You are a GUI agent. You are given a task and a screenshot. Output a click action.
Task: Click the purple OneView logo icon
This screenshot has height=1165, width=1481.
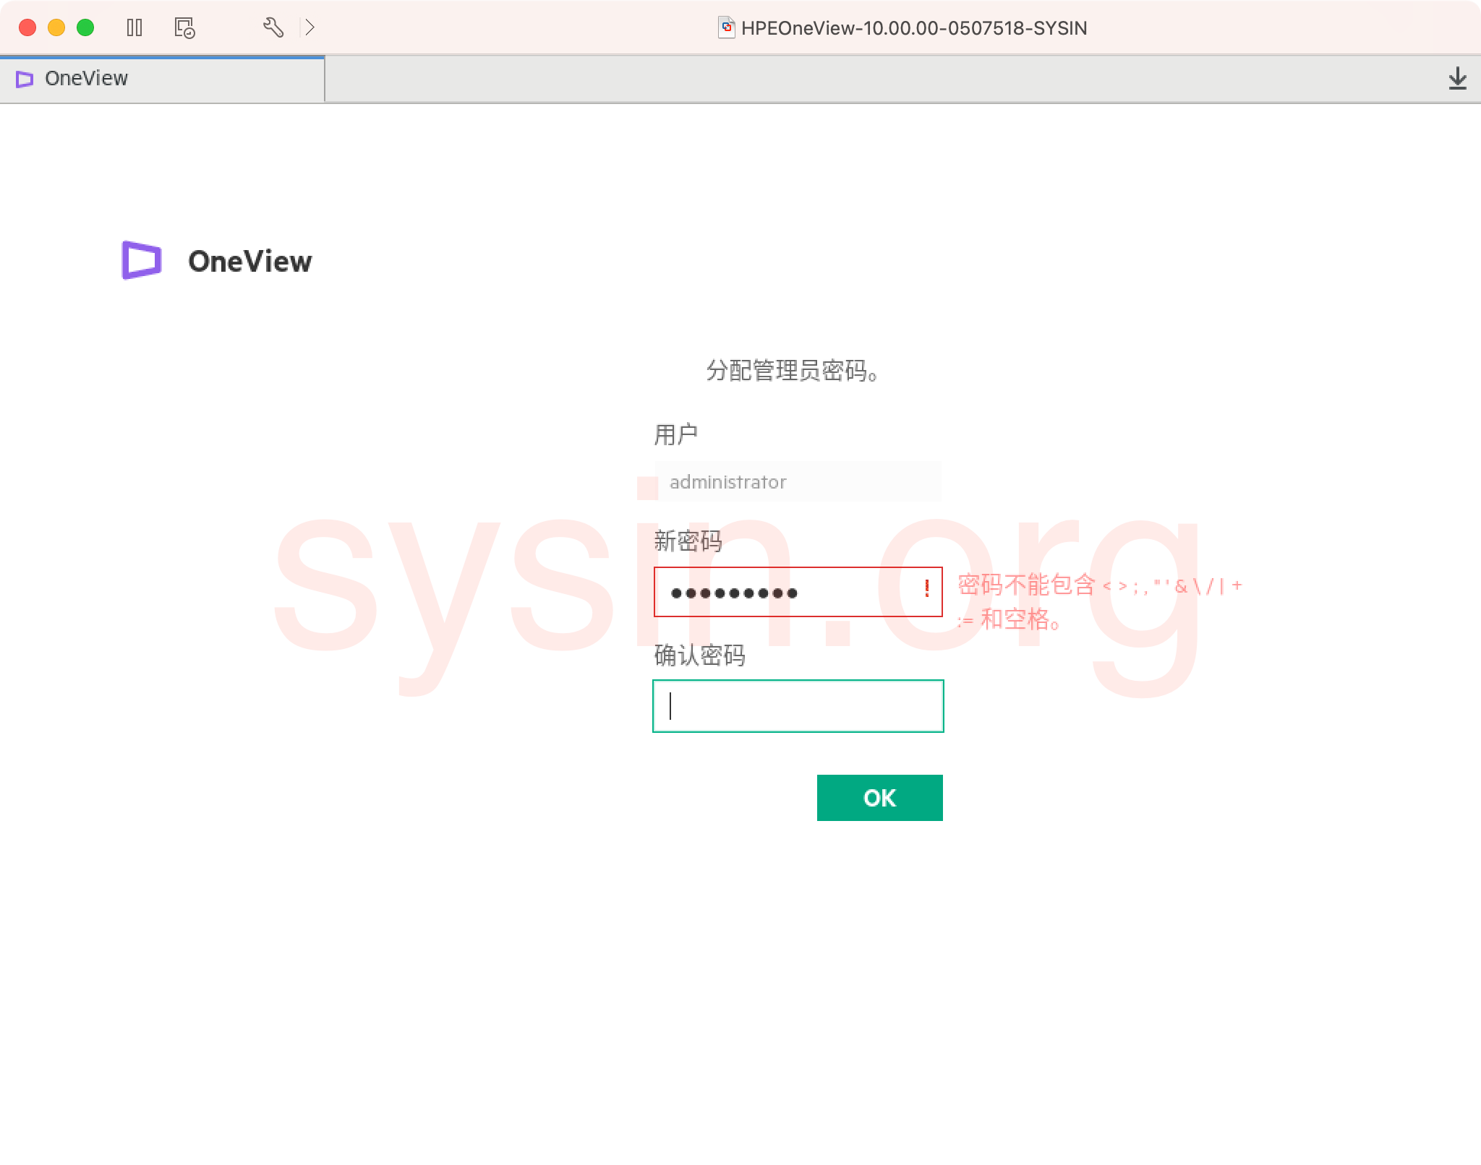point(141,260)
